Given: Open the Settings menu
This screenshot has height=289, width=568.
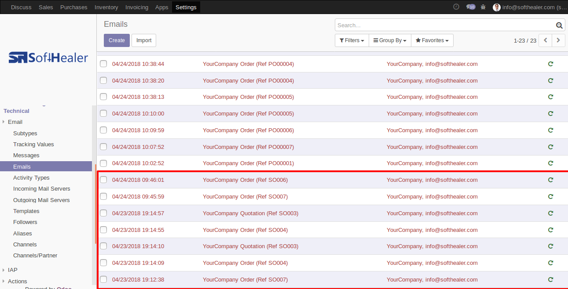Looking at the screenshot, I should coord(186,7).
